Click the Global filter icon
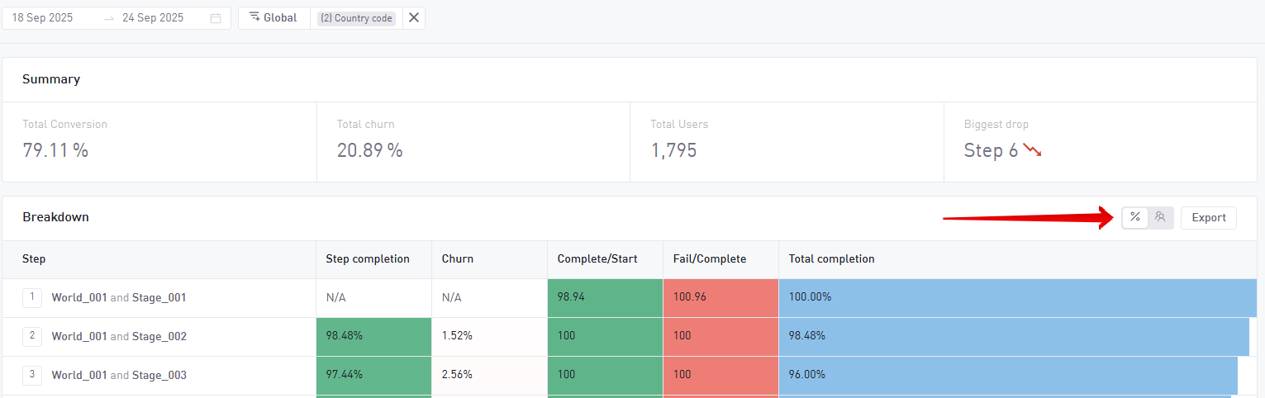Screen dimensions: 1265x398 (254, 17)
